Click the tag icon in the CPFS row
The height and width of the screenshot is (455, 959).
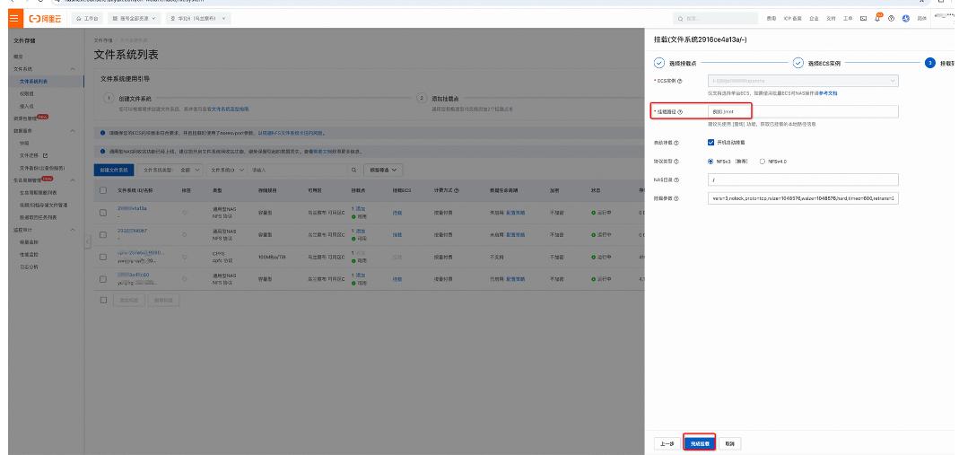tap(185, 257)
